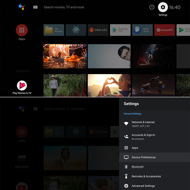Launch the DRM Info app tile
The image size is (190, 190).
point(98,30)
